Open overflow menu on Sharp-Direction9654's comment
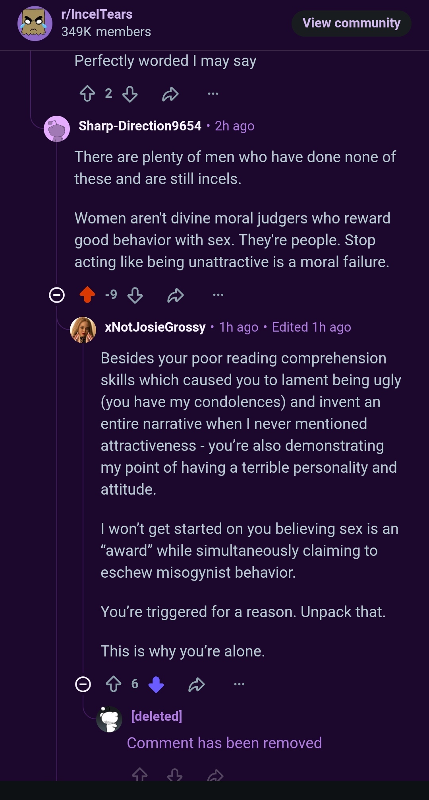Viewport: 429px width, 800px height. point(218,295)
